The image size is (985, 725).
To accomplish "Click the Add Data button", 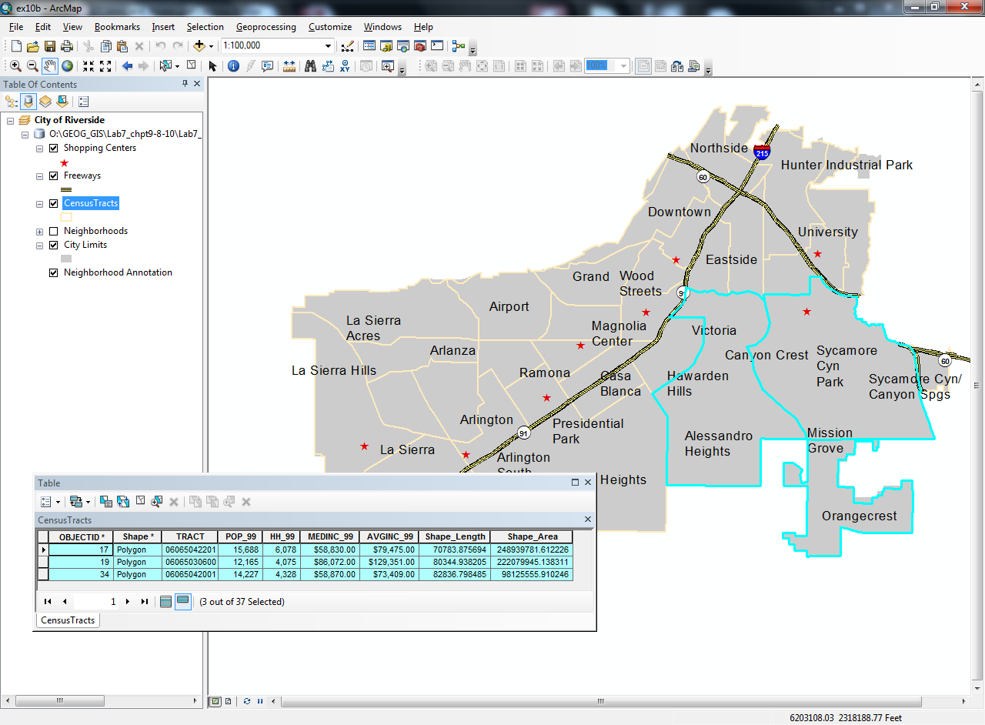I will (x=199, y=46).
